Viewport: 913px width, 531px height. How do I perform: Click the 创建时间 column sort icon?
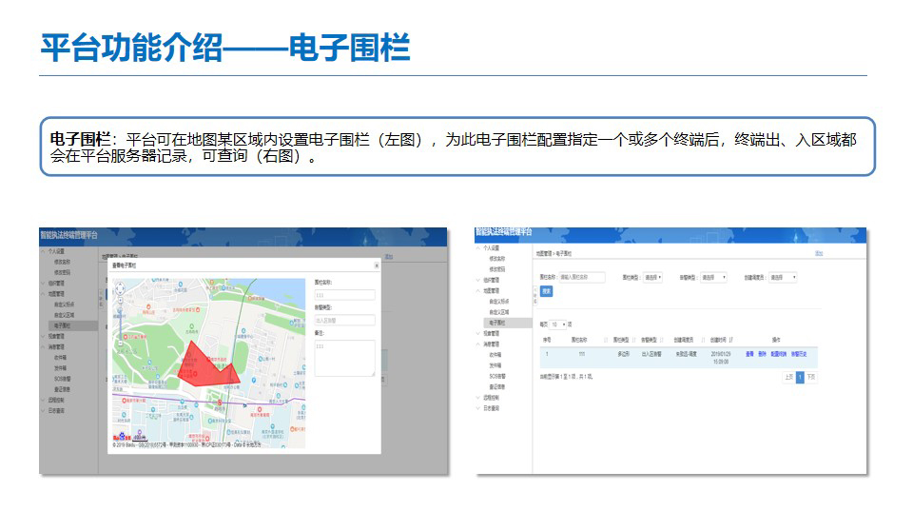[730, 339]
